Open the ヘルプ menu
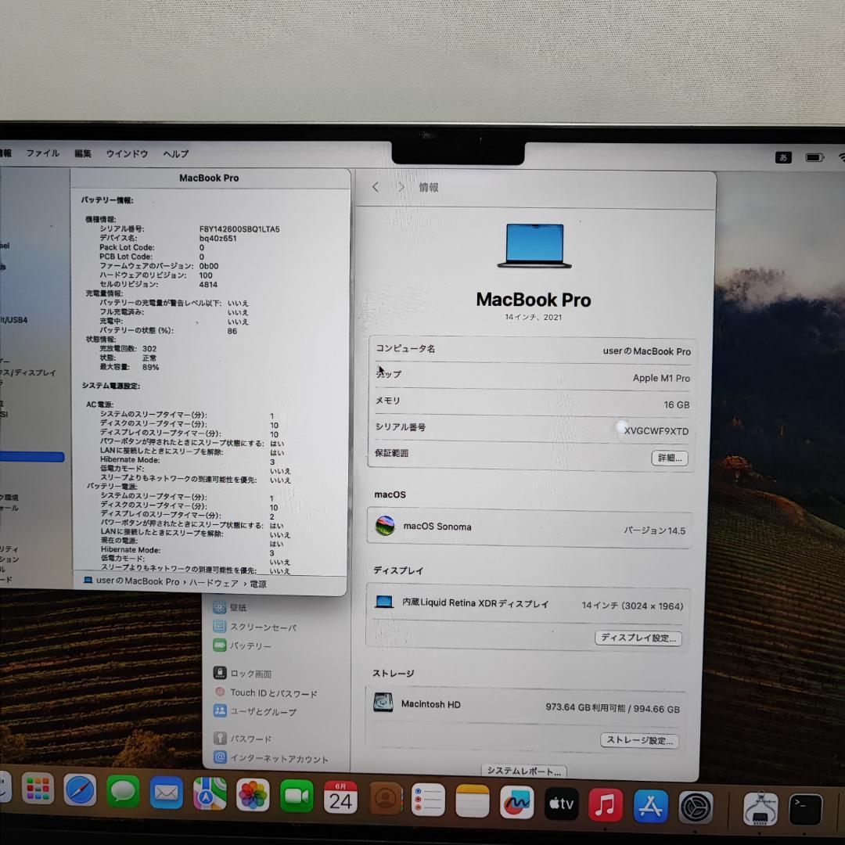The height and width of the screenshot is (845, 845). coord(174,153)
